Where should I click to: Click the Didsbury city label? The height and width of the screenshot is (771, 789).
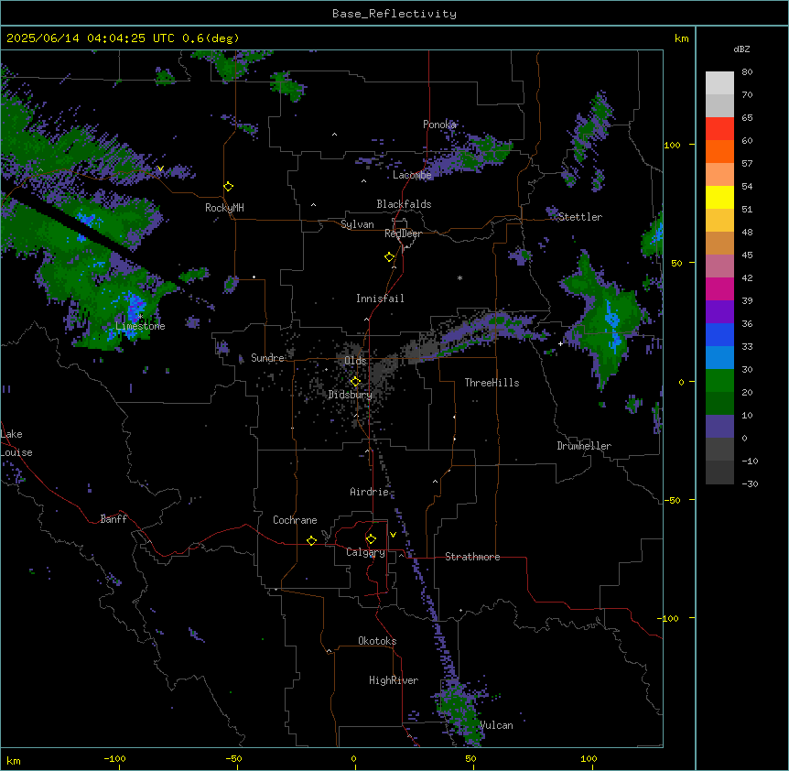(x=351, y=395)
